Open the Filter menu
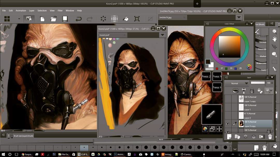This screenshot has height=157, width=280. pos(60,11)
